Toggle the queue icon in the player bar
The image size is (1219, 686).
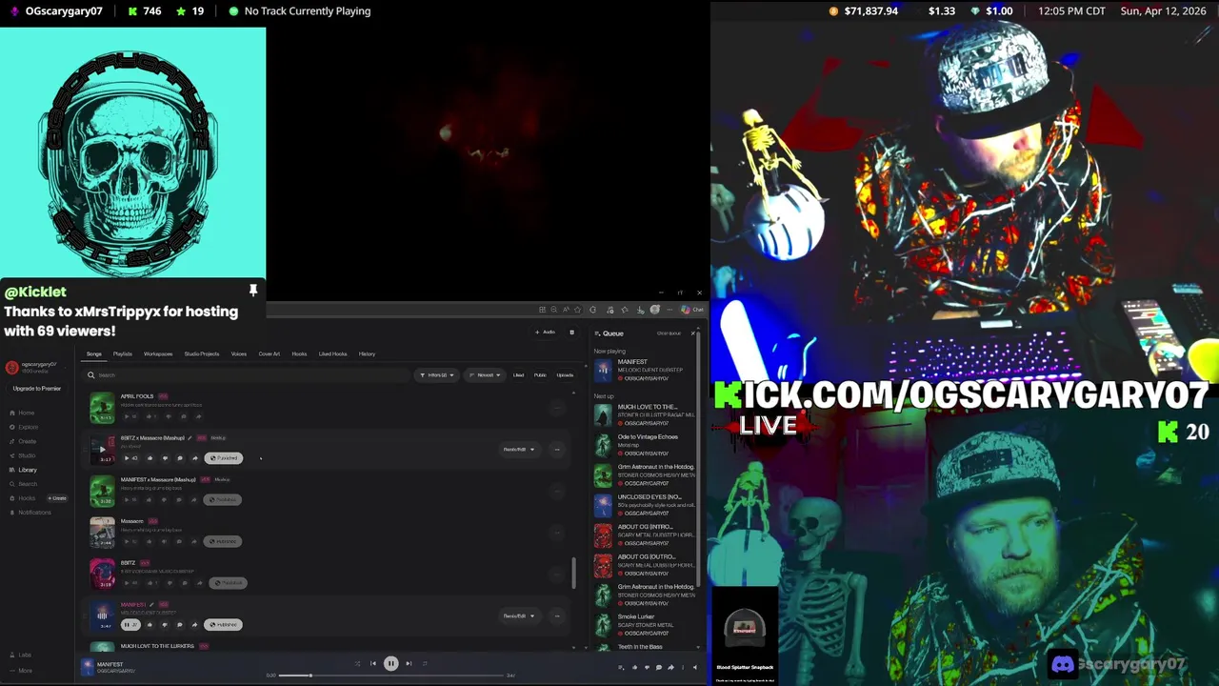coord(621,667)
